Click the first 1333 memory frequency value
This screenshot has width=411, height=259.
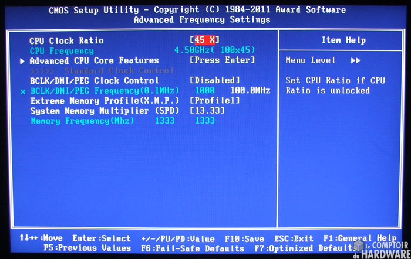pos(164,121)
